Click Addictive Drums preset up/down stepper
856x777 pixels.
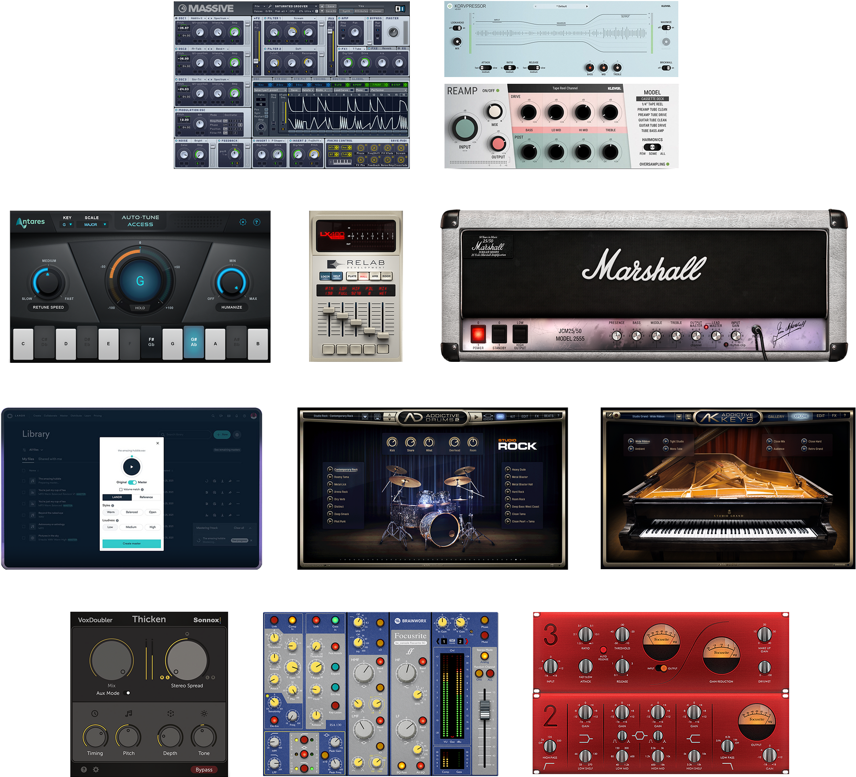pyautogui.click(x=389, y=416)
